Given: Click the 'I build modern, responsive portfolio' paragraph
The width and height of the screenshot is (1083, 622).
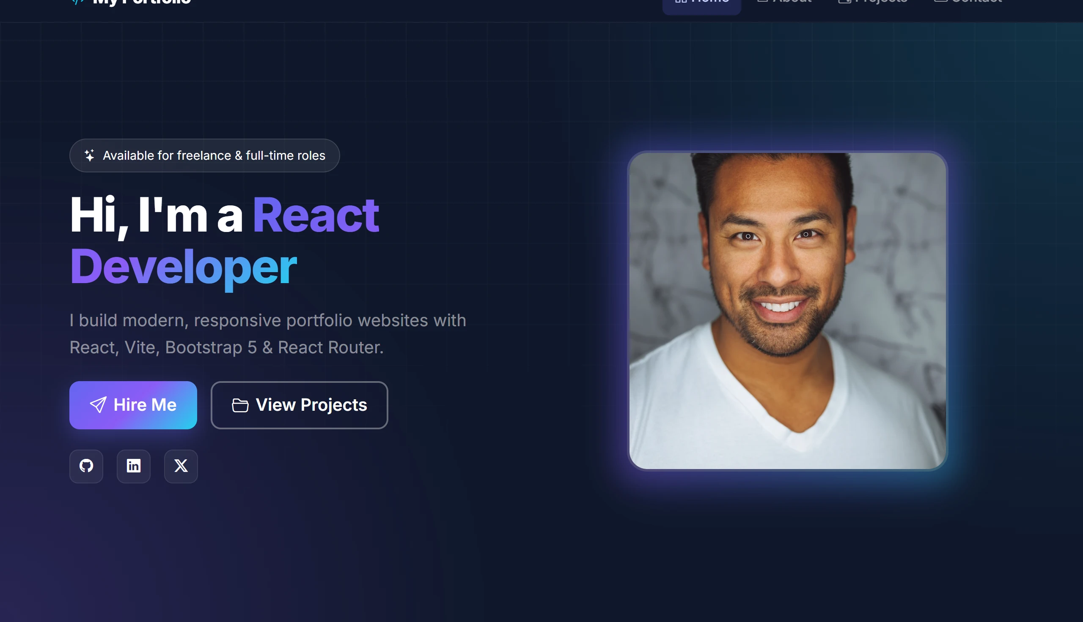Looking at the screenshot, I should [268, 334].
